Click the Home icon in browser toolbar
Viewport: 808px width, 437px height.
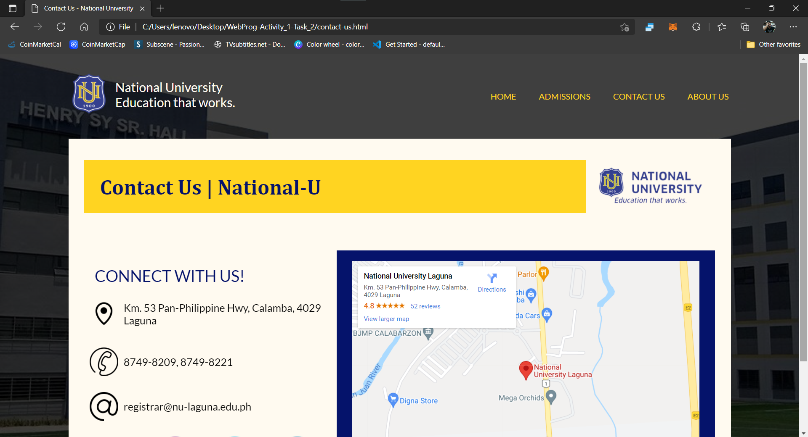(84, 26)
